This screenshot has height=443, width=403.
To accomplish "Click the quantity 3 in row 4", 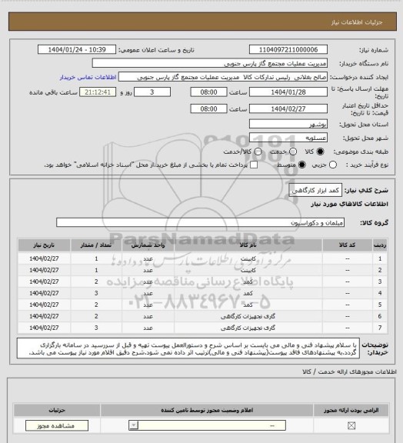I will pos(96,293).
